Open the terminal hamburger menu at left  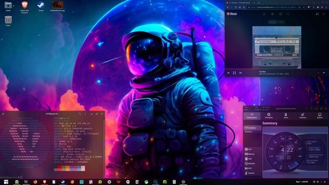3,114
